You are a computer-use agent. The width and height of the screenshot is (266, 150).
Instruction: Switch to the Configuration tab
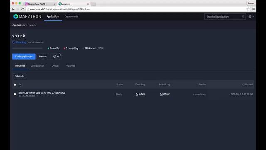37,66
